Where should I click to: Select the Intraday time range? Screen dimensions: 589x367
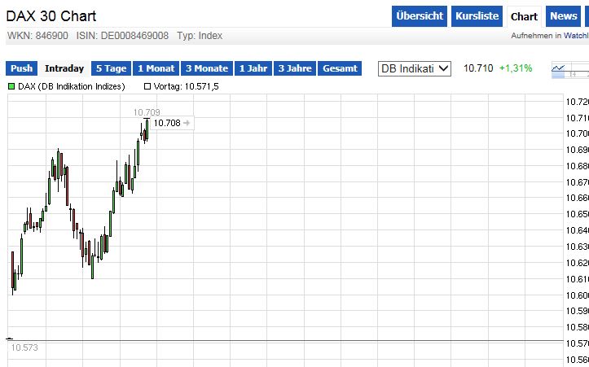click(x=64, y=68)
